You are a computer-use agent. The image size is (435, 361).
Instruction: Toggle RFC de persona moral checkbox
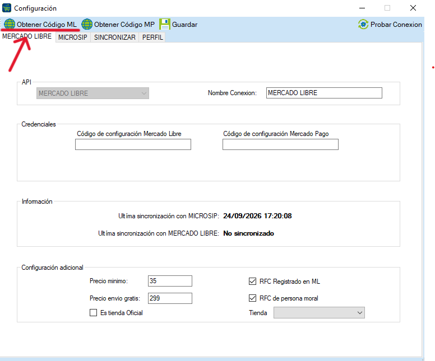click(x=252, y=298)
